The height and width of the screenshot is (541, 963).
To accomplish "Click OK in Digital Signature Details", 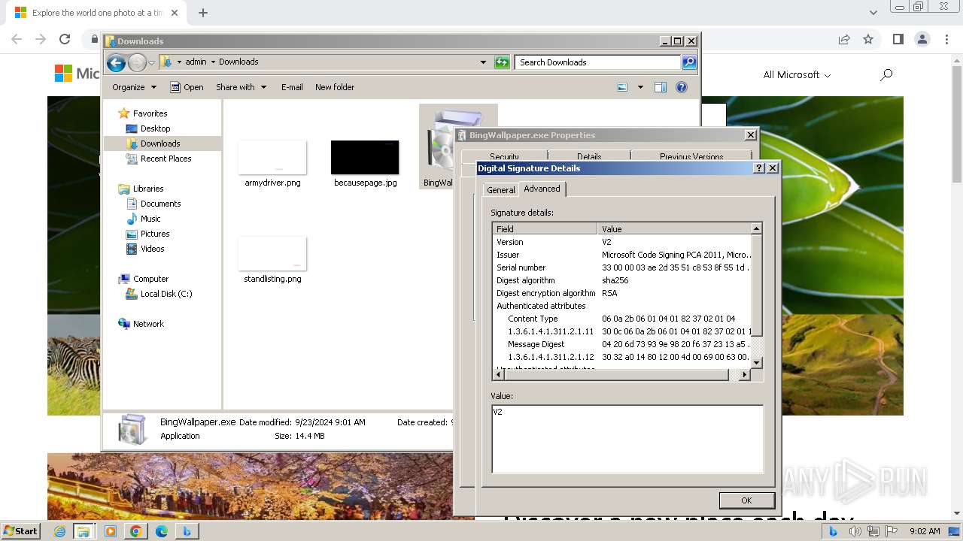I will [x=746, y=500].
